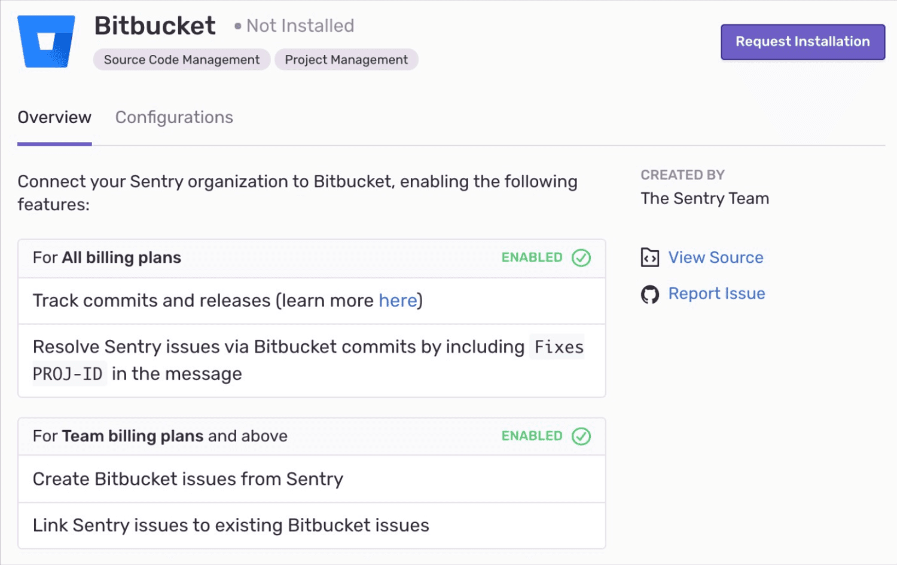Click the View Source code icon
Image resolution: width=897 pixels, height=565 pixels.
(650, 257)
